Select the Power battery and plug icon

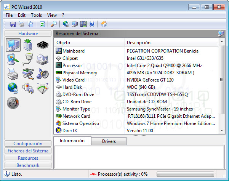pos(28,88)
